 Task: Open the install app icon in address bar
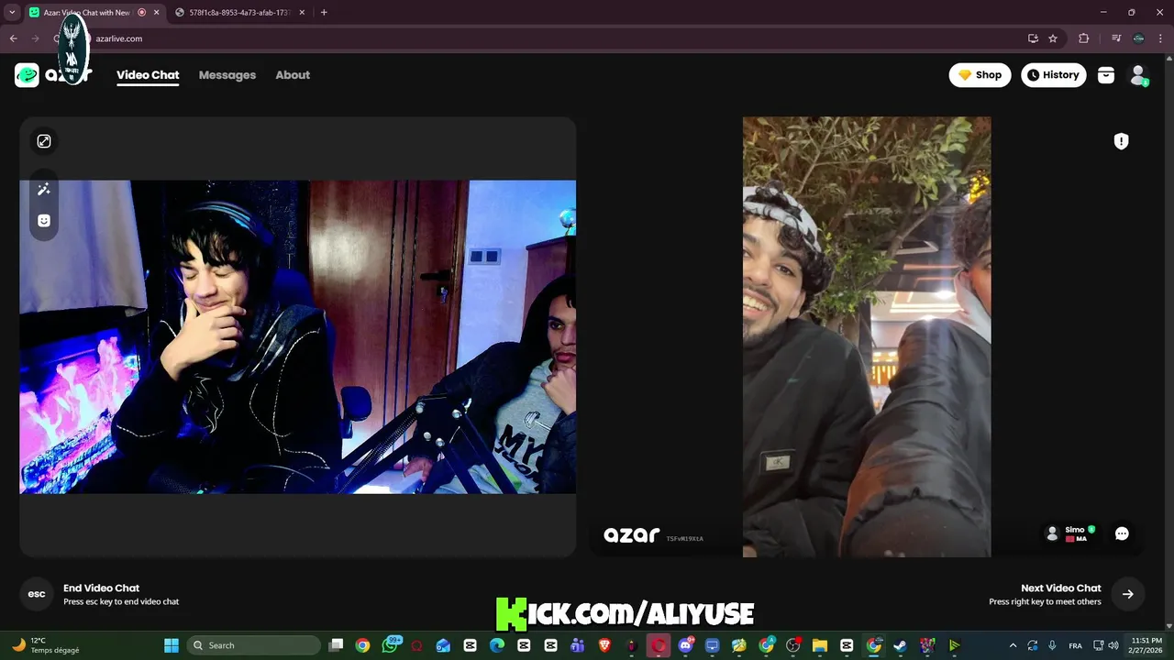pyautogui.click(x=1033, y=38)
